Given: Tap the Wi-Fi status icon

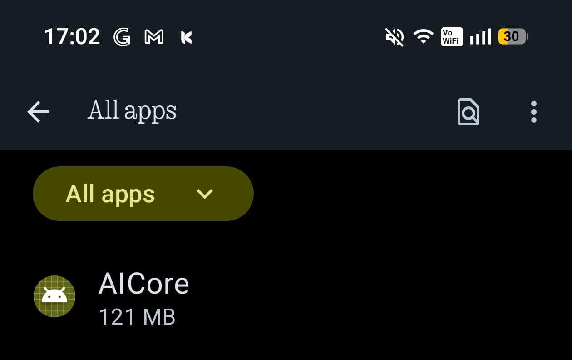Looking at the screenshot, I should [423, 36].
